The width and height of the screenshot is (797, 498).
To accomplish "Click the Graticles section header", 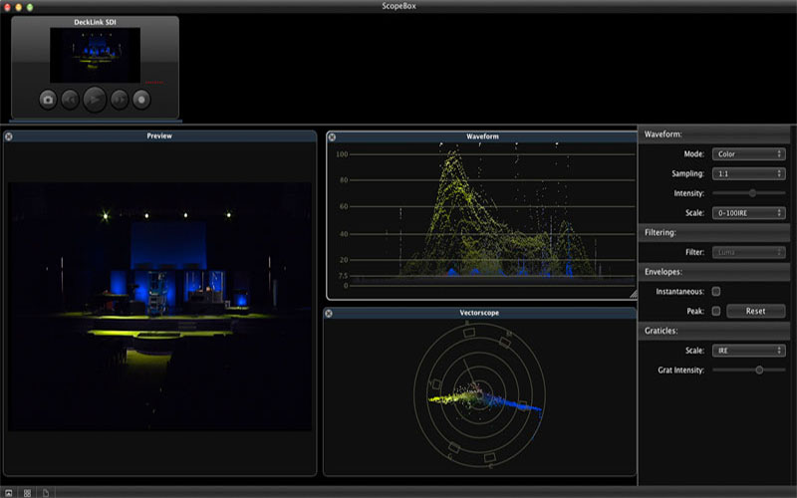I will tap(713, 331).
